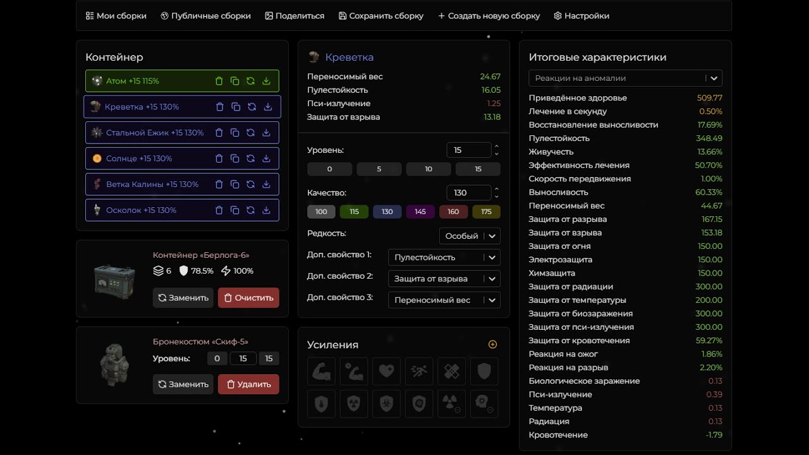Open Настройки
The height and width of the screenshot is (455, 809).
pyautogui.click(x=581, y=16)
